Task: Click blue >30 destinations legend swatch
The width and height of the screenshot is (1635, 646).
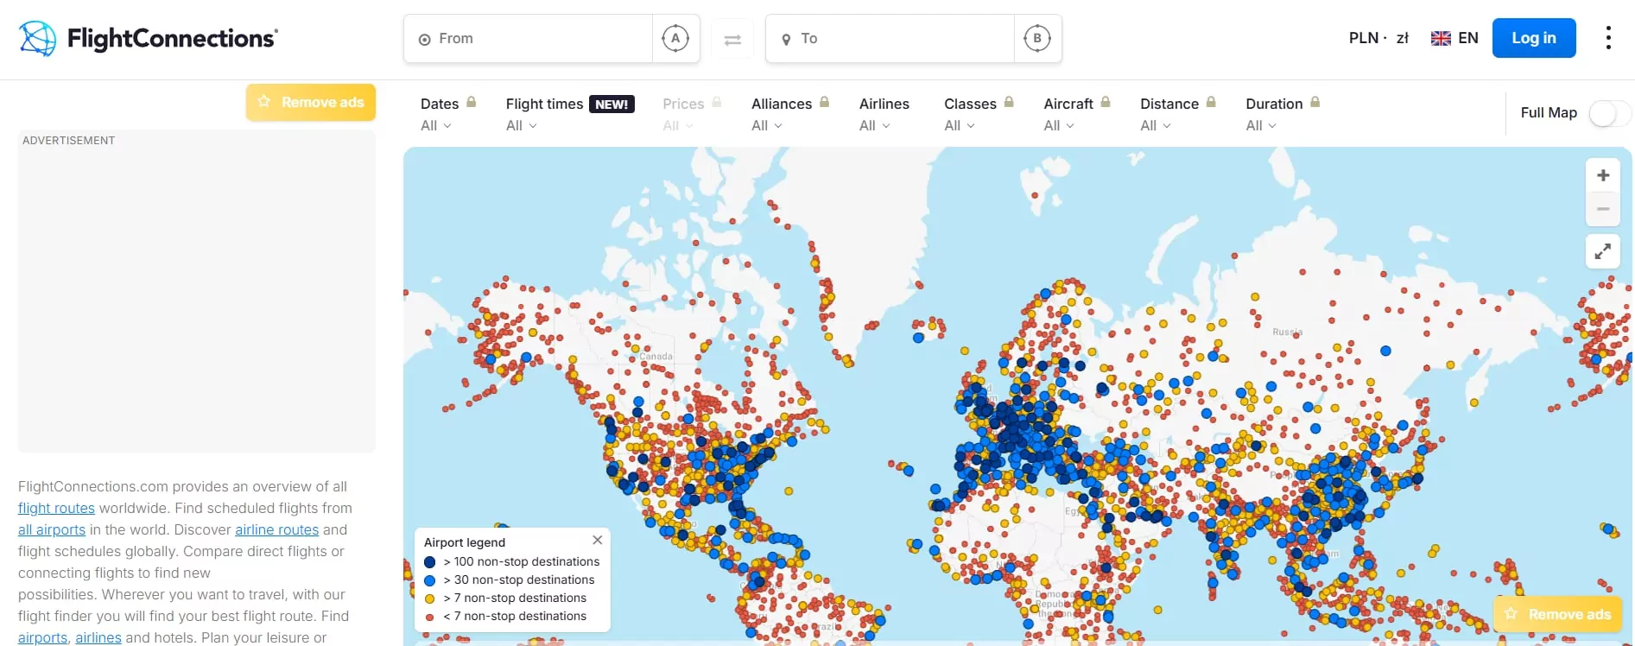Action: [x=430, y=579]
